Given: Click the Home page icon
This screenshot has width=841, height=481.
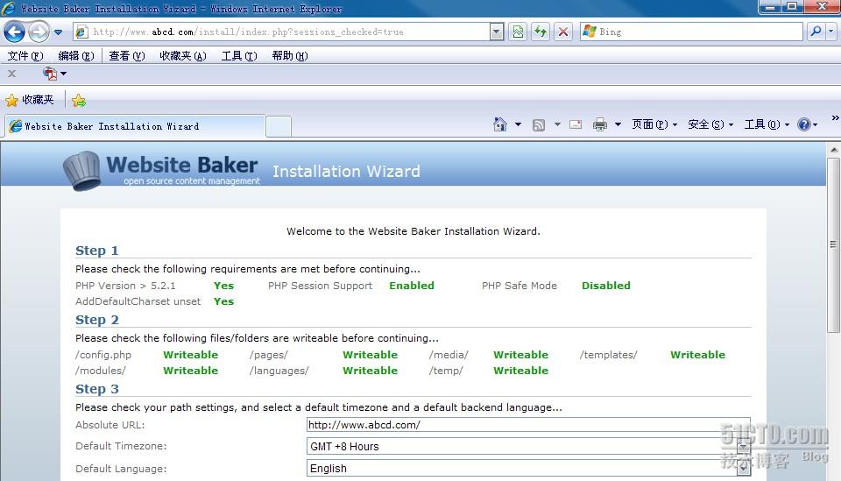Looking at the screenshot, I should click(x=500, y=124).
